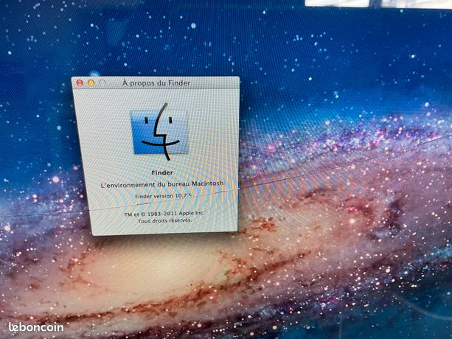This screenshot has height=339, width=452.
Task: Click the white strip at top edge
Action: (378, 3)
